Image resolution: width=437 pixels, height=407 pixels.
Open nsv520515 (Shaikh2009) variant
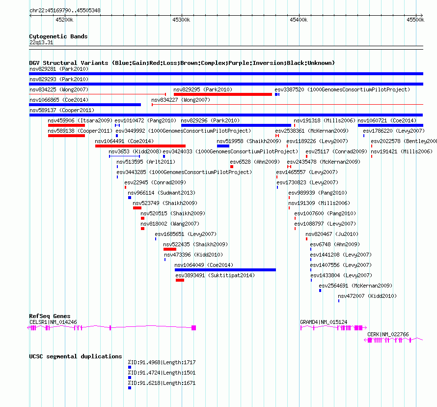click(x=173, y=213)
